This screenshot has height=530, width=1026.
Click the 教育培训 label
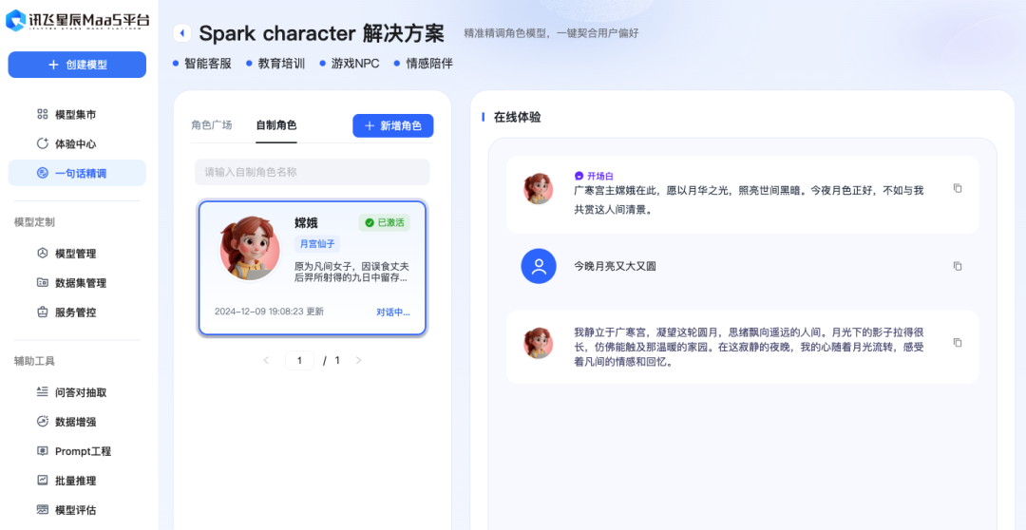[281, 64]
